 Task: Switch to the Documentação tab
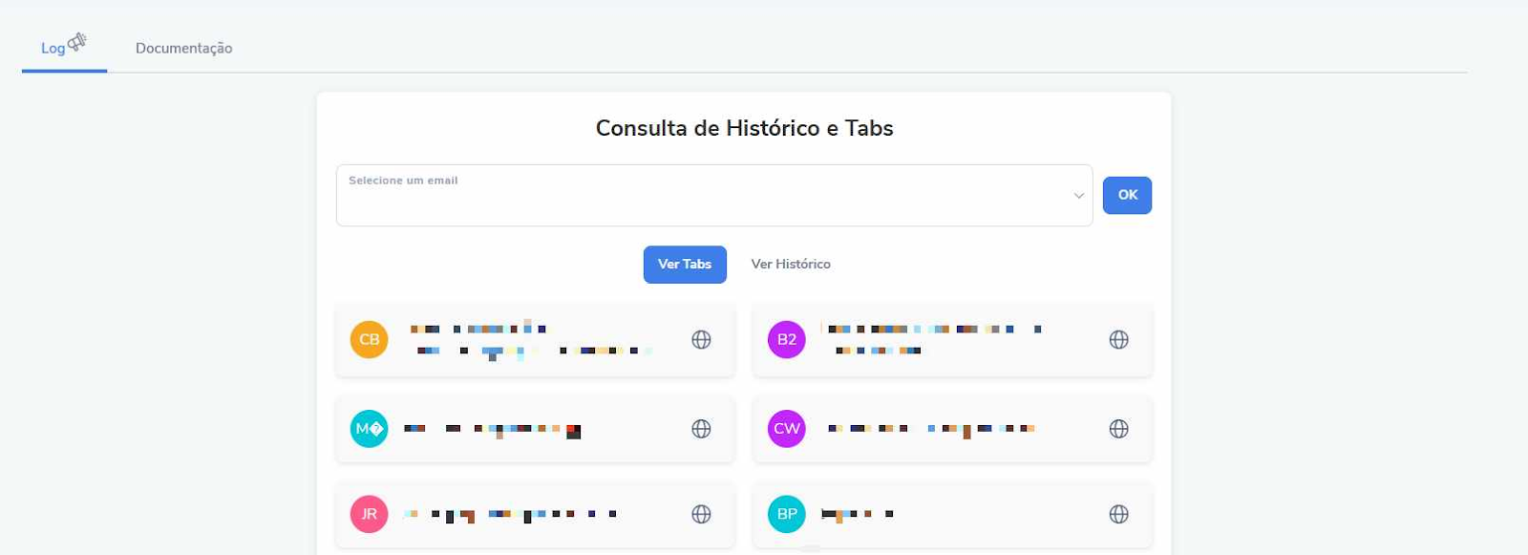(183, 49)
